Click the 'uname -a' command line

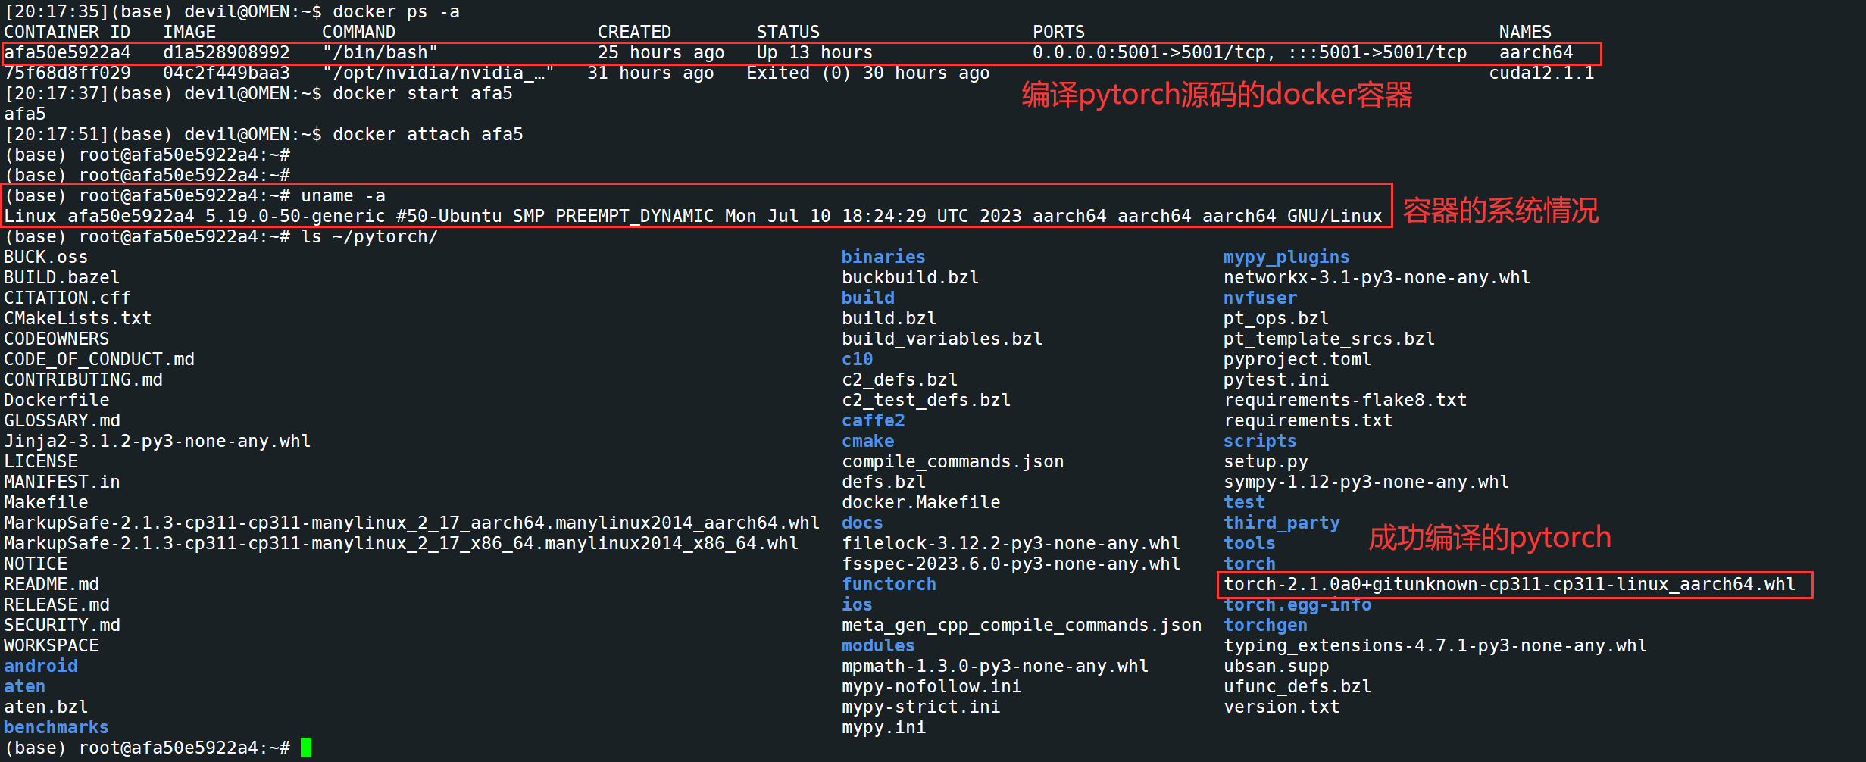point(342,195)
